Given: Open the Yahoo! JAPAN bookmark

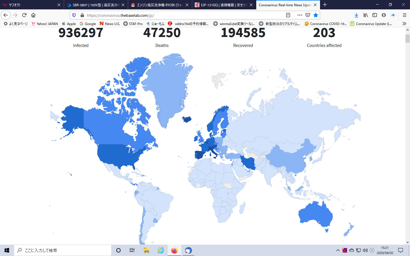Looking at the screenshot, I should (x=45, y=24).
